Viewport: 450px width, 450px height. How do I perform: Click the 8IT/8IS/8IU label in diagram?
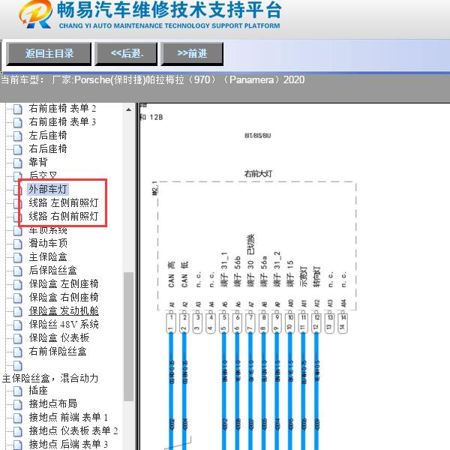257,136
